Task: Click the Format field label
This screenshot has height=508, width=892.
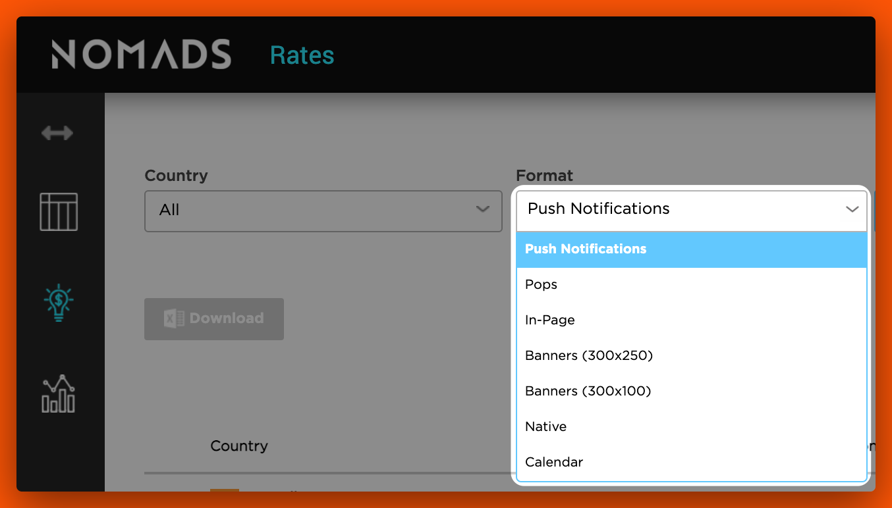Action: tap(544, 176)
